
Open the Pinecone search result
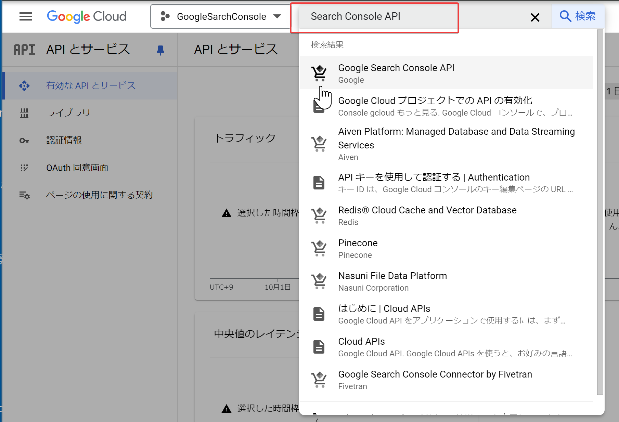coord(446,248)
